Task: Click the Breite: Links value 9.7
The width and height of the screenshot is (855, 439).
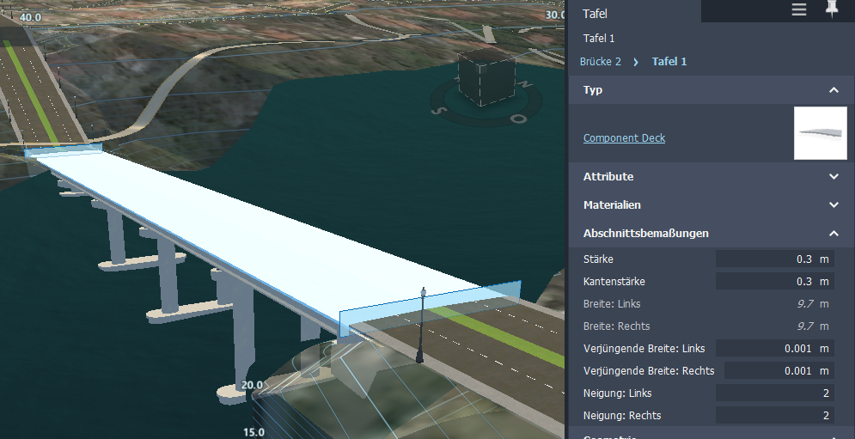Action: point(805,304)
